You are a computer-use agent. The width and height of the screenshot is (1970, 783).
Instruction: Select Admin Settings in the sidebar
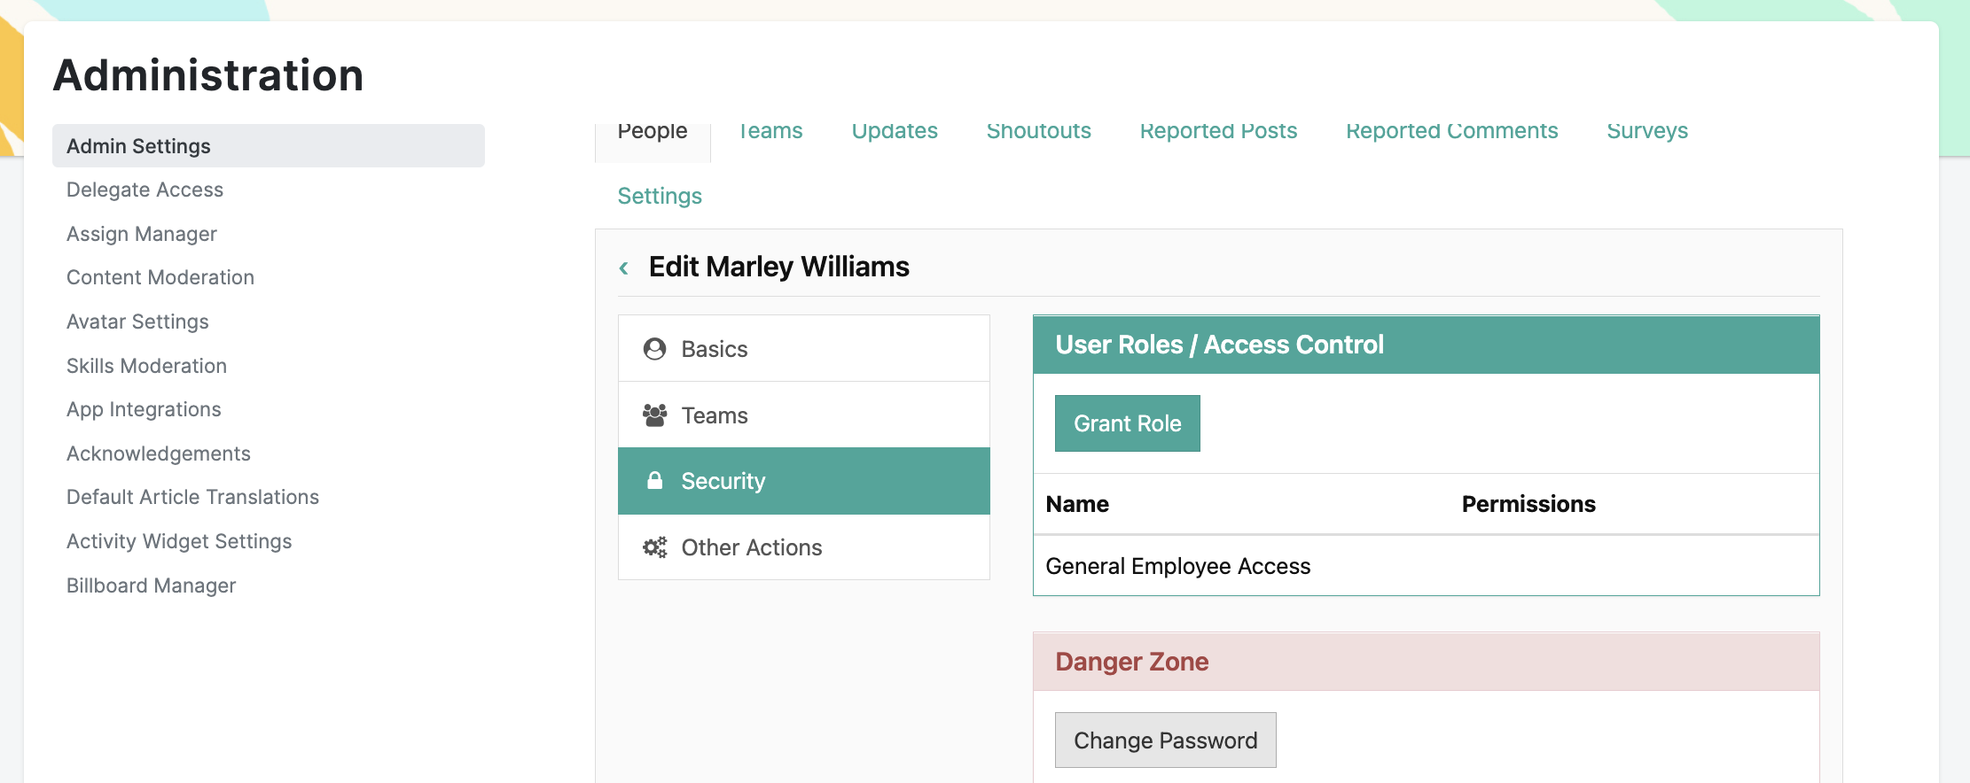click(x=269, y=146)
